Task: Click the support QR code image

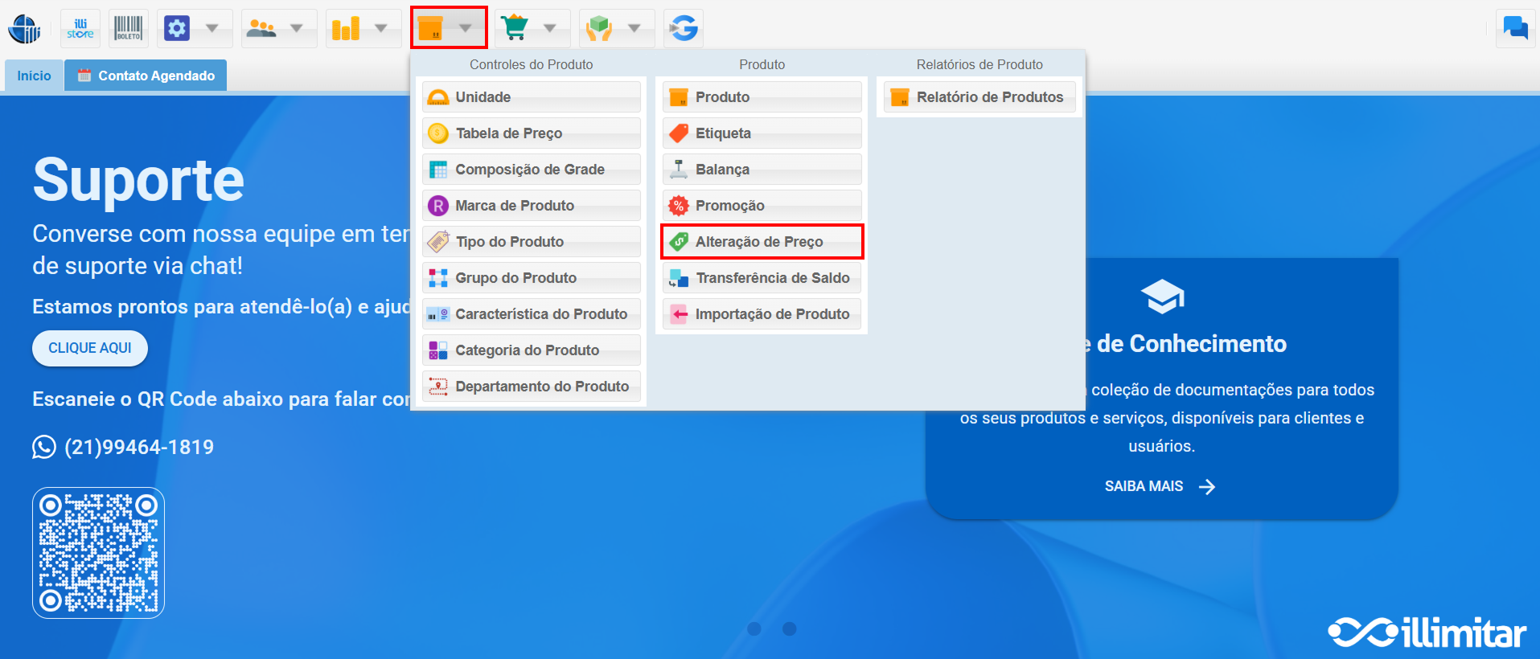Action: 98,553
